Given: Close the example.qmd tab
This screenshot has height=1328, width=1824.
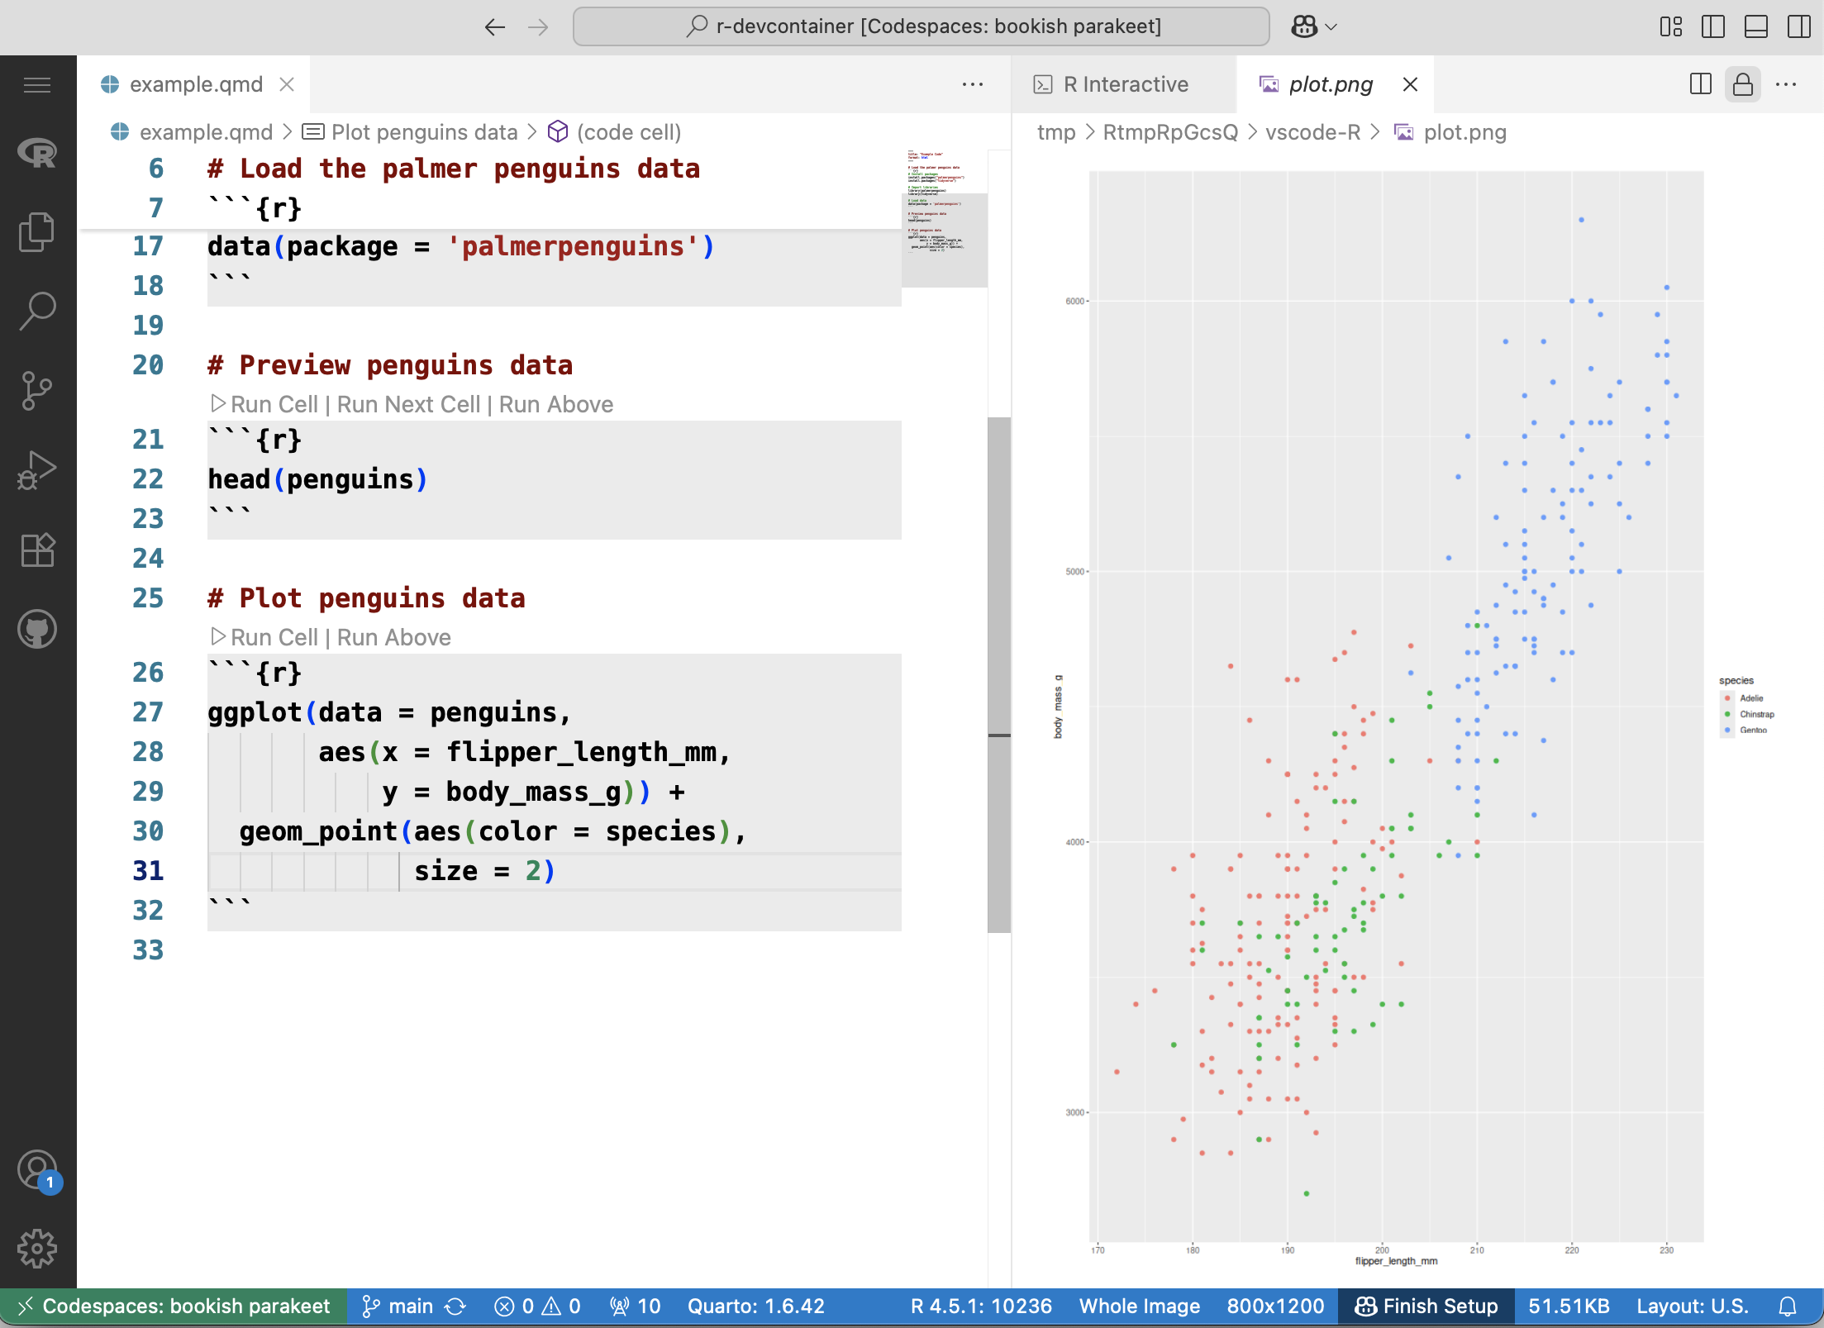Looking at the screenshot, I should 287,84.
